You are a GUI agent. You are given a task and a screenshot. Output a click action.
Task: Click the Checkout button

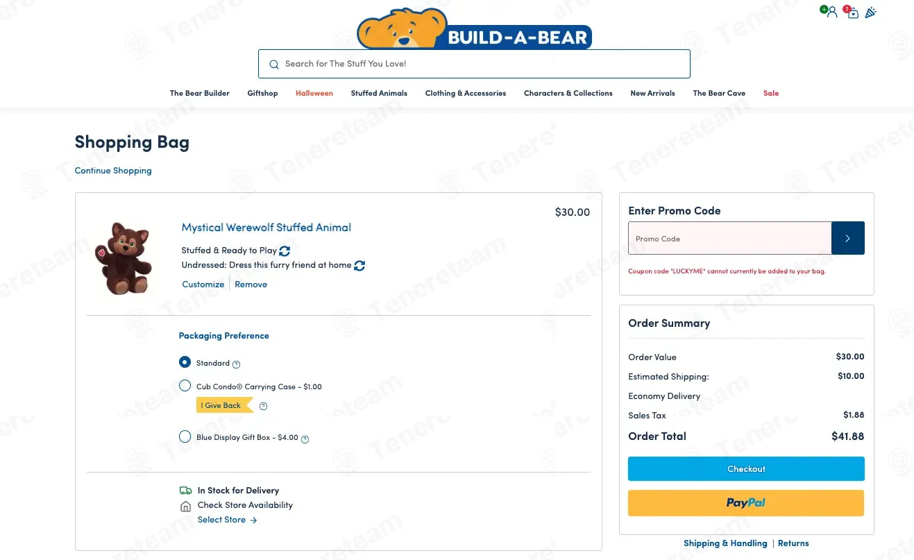point(746,469)
